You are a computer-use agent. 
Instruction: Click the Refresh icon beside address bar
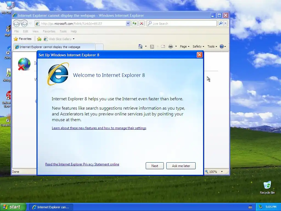[134, 24]
